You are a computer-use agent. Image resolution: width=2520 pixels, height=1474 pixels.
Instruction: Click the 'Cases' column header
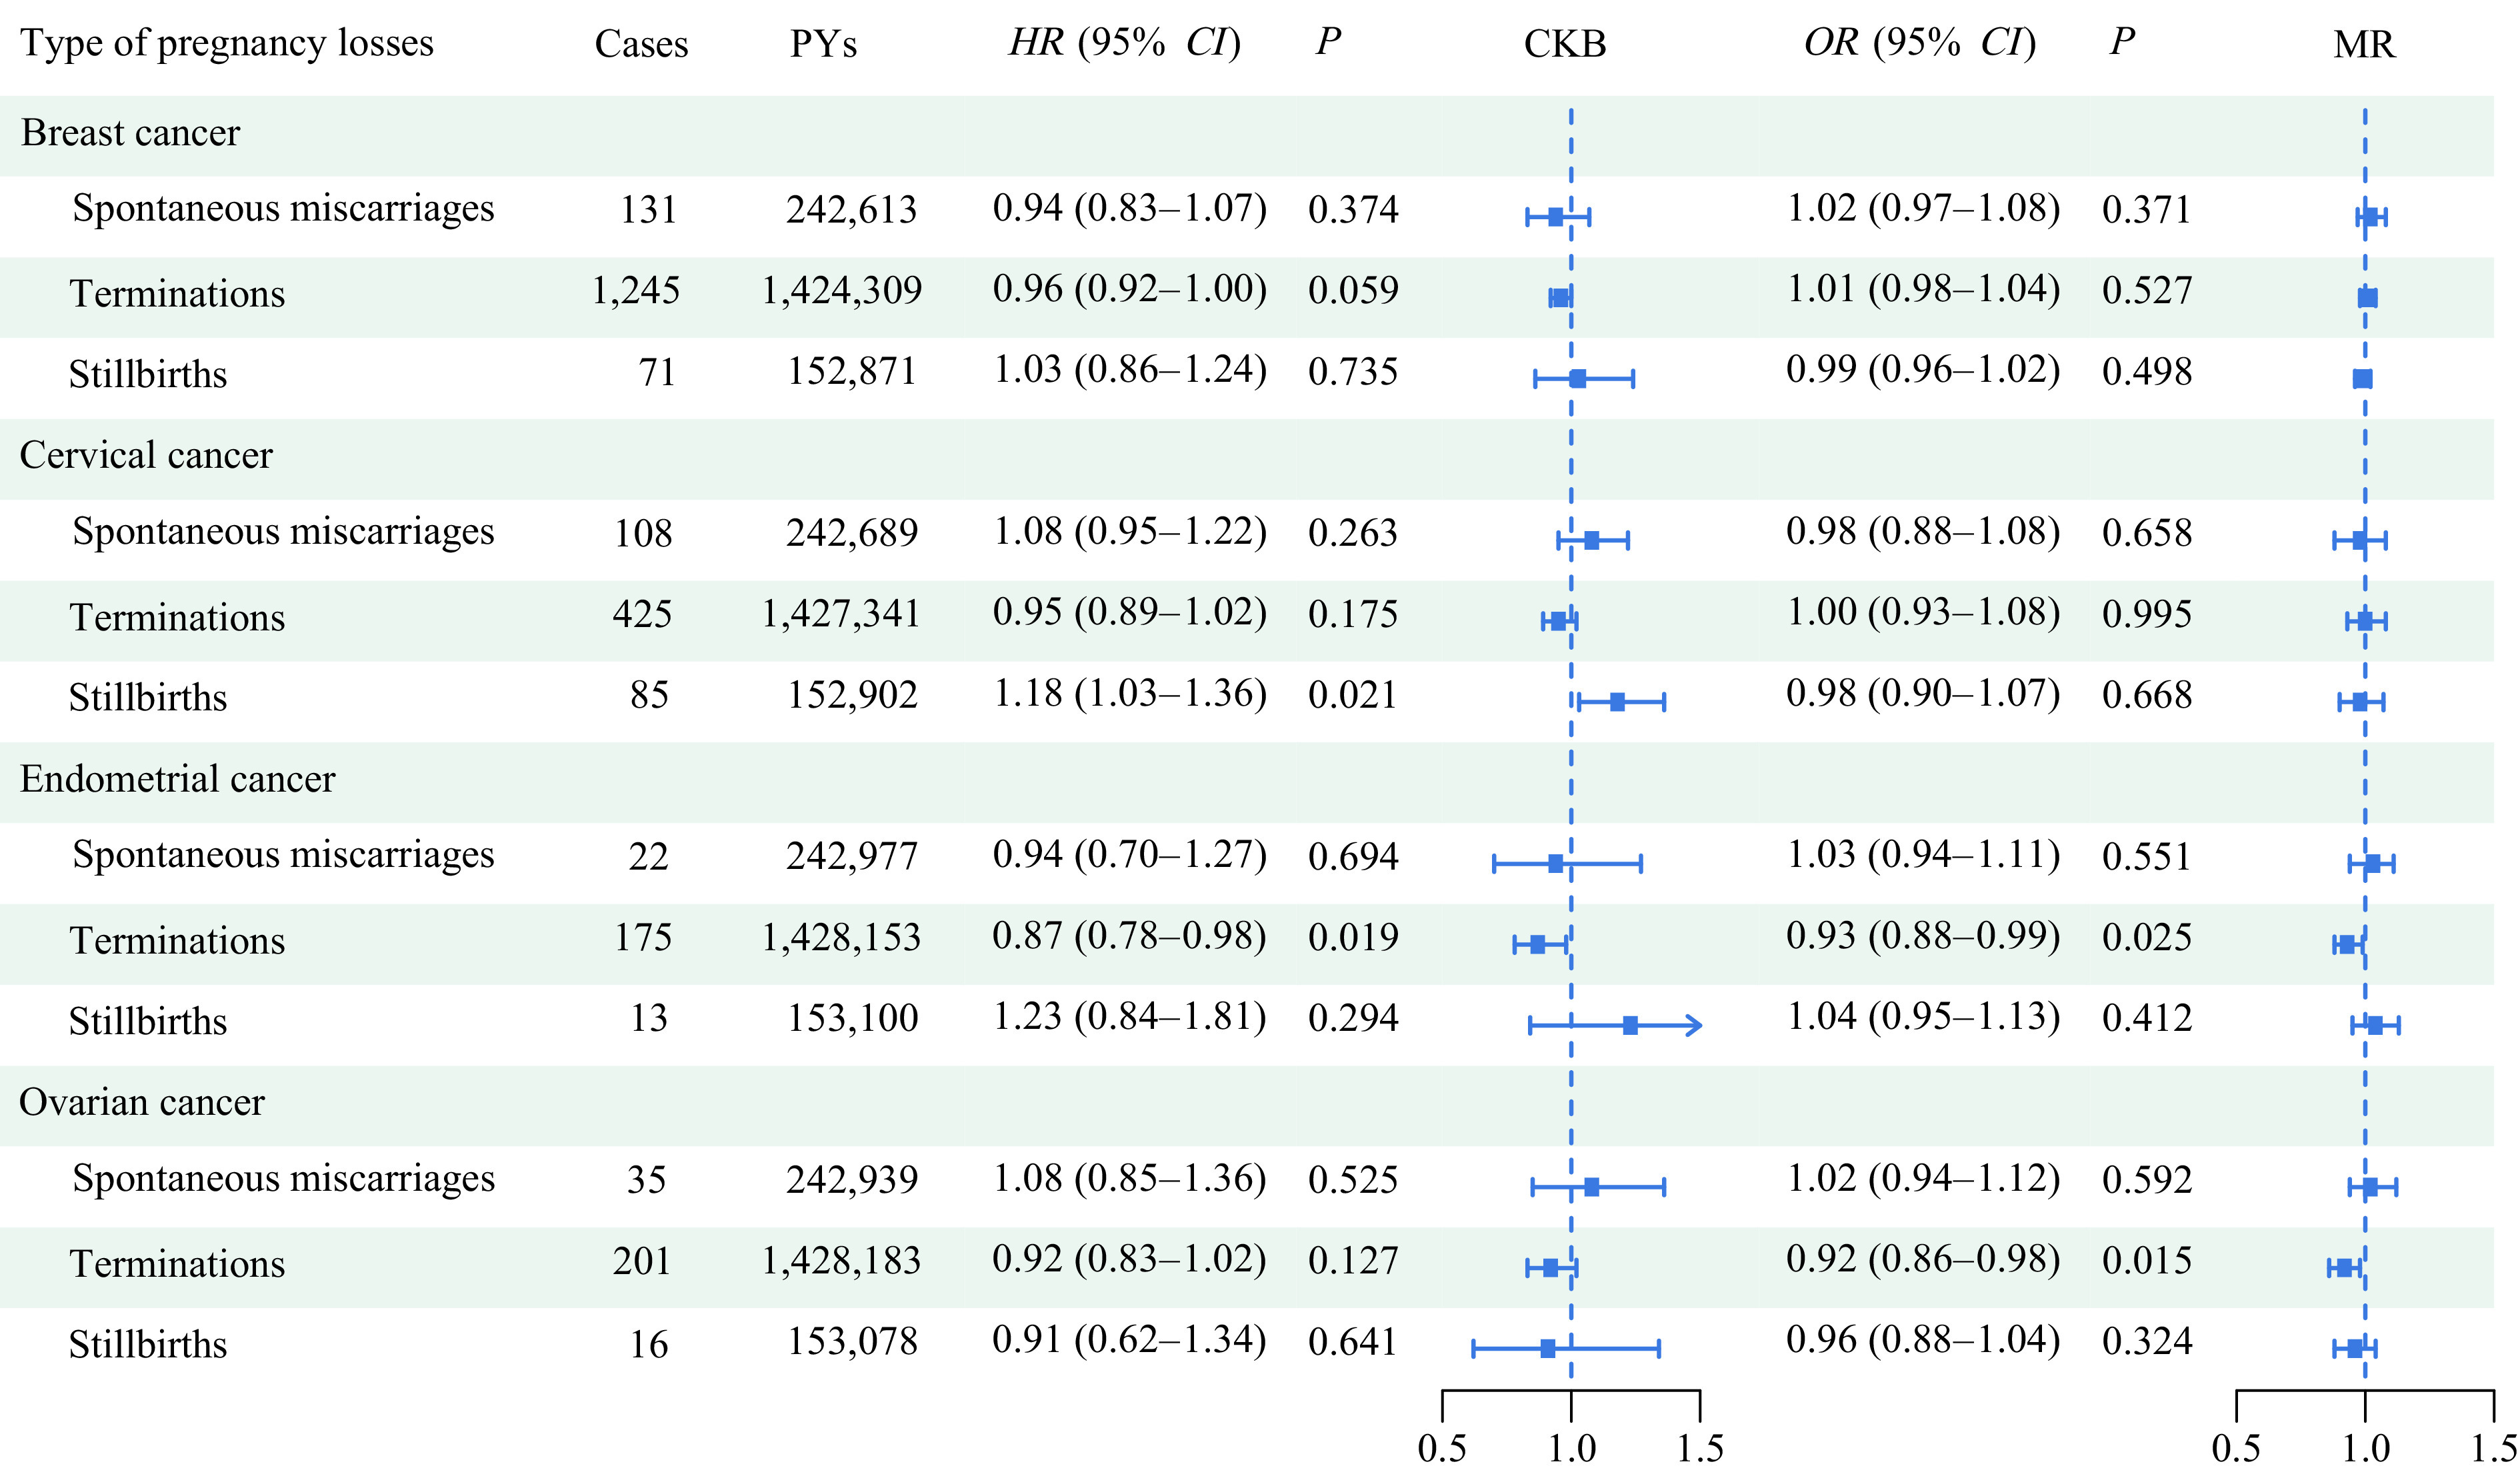point(641,44)
